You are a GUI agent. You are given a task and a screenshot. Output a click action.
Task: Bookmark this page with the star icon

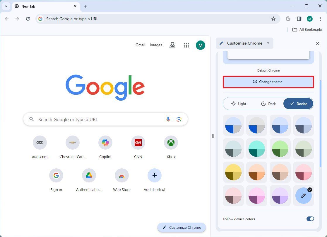(273, 18)
